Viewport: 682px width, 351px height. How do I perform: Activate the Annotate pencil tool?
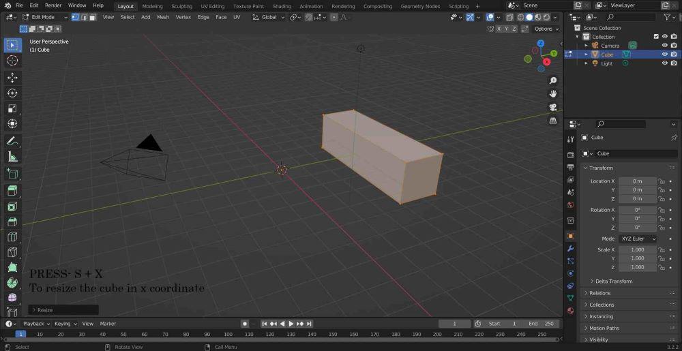click(12, 142)
